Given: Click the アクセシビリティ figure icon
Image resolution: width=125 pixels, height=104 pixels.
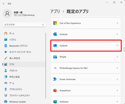Looking at the screenshot, I should pyautogui.click(x=6, y=89).
